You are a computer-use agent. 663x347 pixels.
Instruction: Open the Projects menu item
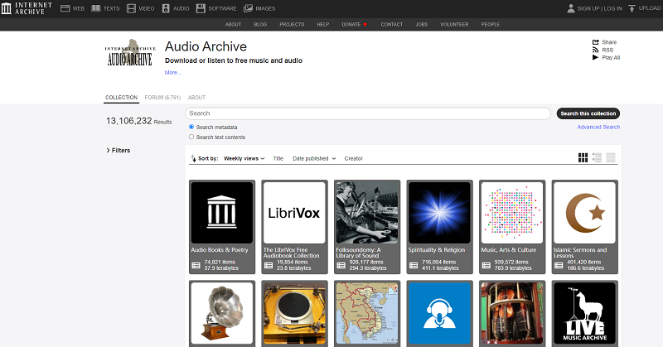point(292,25)
